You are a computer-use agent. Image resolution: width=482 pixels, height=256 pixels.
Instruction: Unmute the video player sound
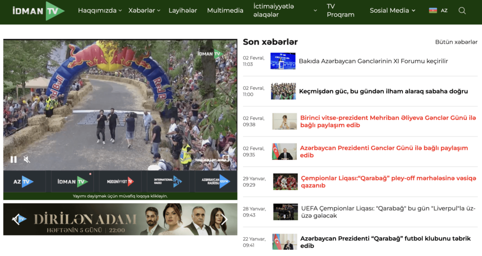tap(27, 160)
